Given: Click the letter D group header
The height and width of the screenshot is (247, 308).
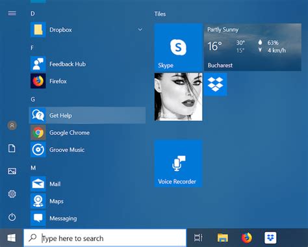Looking at the screenshot, I should point(32,14).
